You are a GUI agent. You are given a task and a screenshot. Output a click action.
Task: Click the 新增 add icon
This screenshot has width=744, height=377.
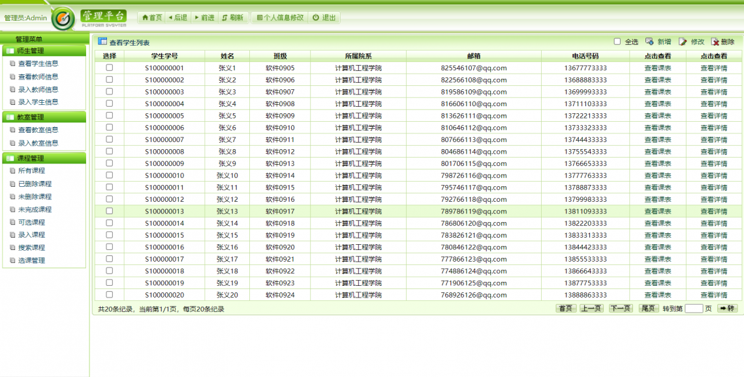point(649,42)
